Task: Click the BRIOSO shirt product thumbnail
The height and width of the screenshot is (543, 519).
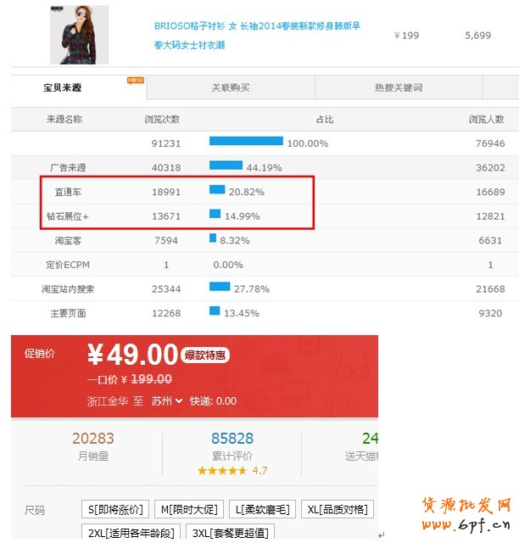Action: pos(79,35)
